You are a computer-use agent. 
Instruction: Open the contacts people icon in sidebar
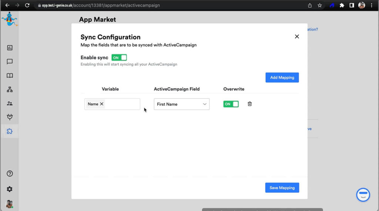(x=10, y=104)
